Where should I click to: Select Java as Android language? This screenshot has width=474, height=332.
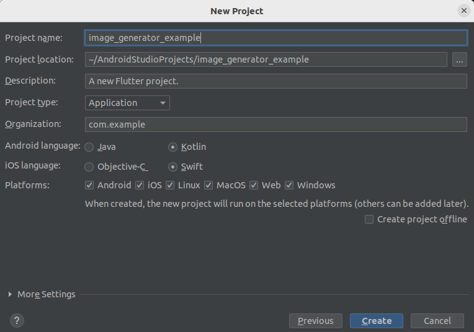pos(89,147)
